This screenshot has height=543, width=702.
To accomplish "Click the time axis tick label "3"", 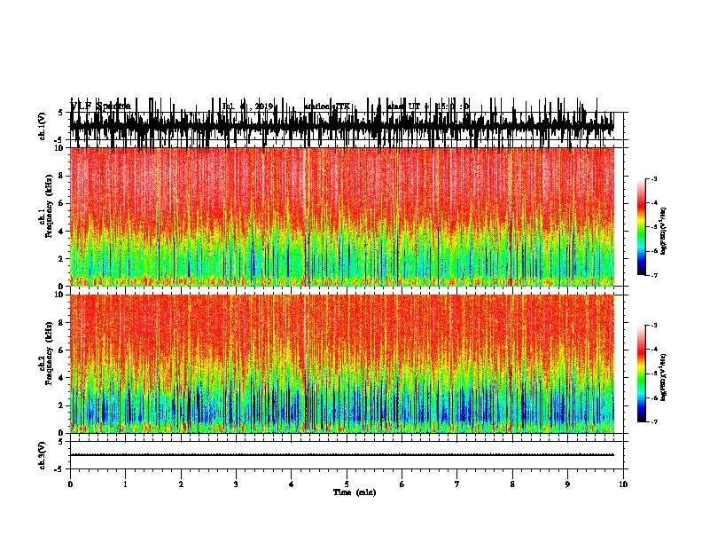I will click(x=236, y=484).
